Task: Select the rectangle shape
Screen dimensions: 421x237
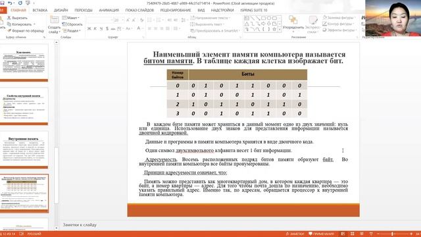Action: pos(263,18)
